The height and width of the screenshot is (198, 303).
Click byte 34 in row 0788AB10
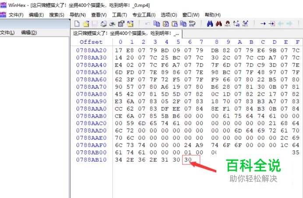[119, 160]
